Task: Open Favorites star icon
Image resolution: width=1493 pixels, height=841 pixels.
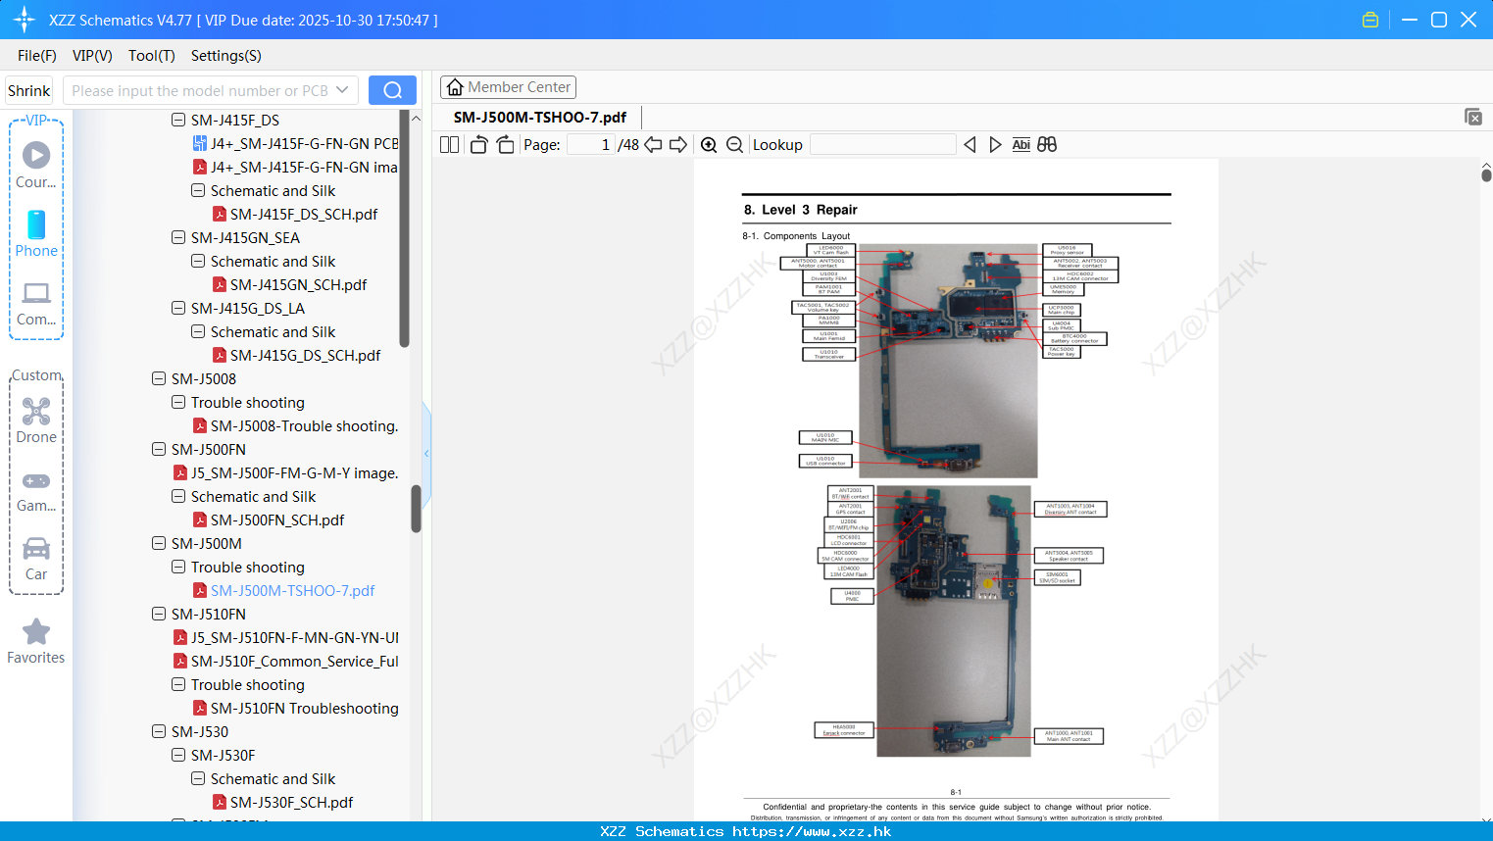Action: click(x=36, y=631)
